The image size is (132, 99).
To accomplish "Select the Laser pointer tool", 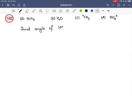I will [x=74, y=11].
